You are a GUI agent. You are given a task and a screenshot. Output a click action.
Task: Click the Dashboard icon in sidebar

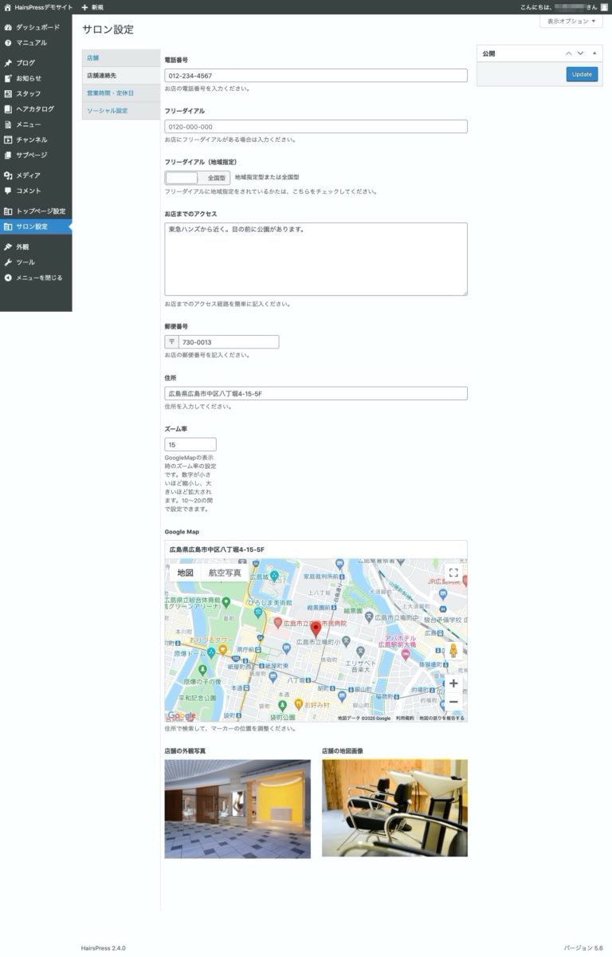8,27
